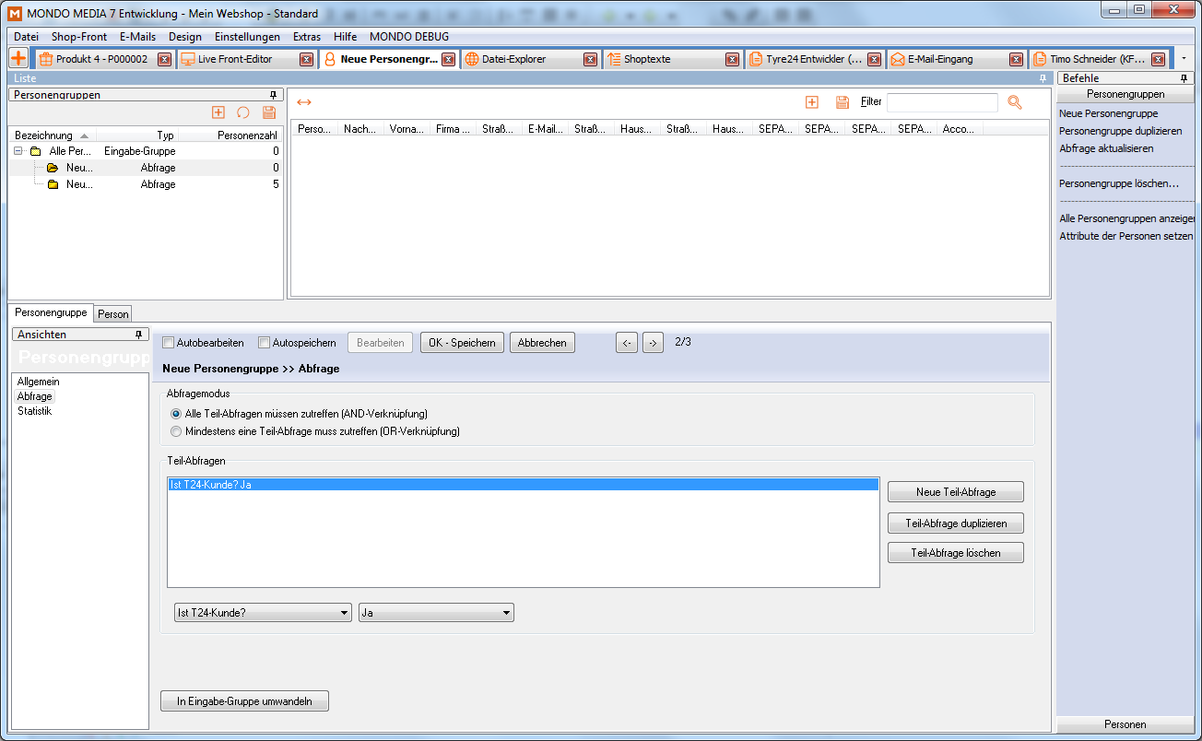Viewport: 1202px width, 741px height.
Task: Click the save icon in Personengruppen panel
Action: [x=269, y=112]
